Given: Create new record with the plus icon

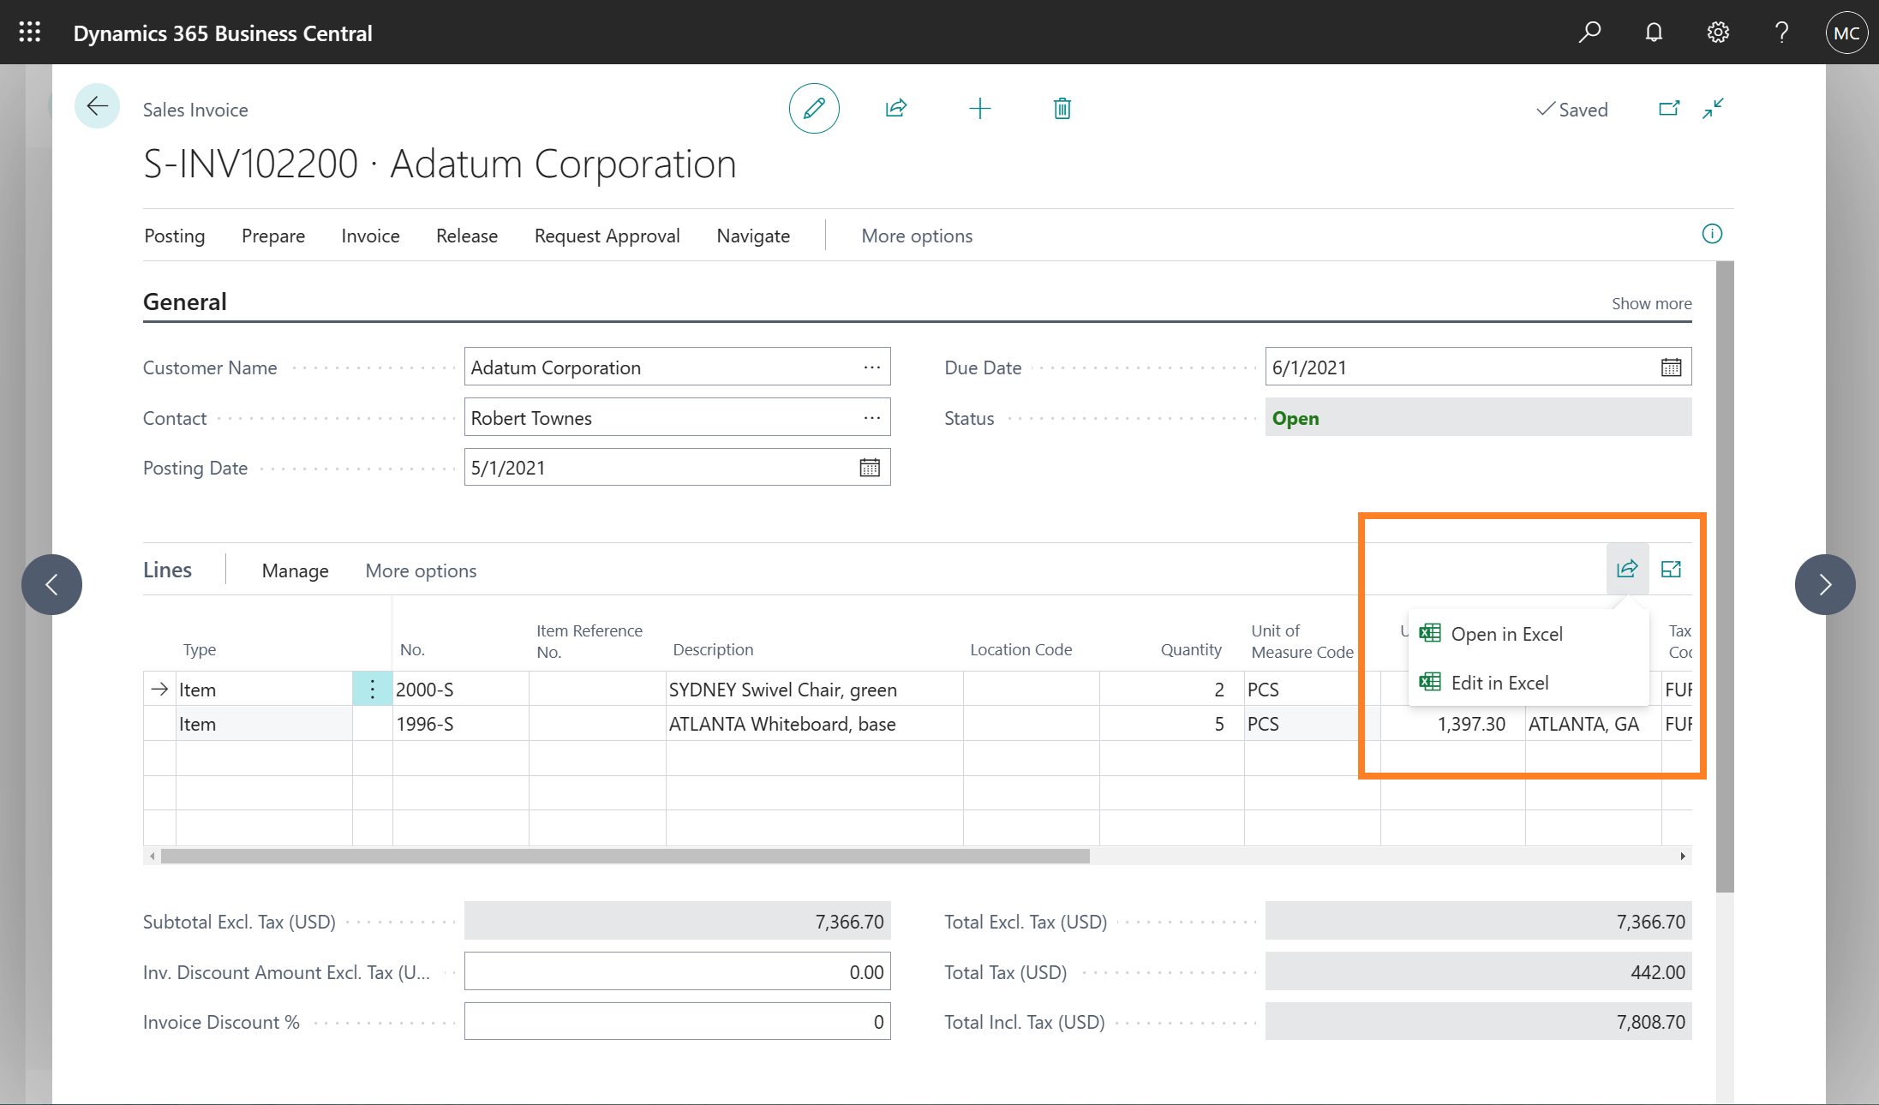Looking at the screenshot, I should point(980,108).
